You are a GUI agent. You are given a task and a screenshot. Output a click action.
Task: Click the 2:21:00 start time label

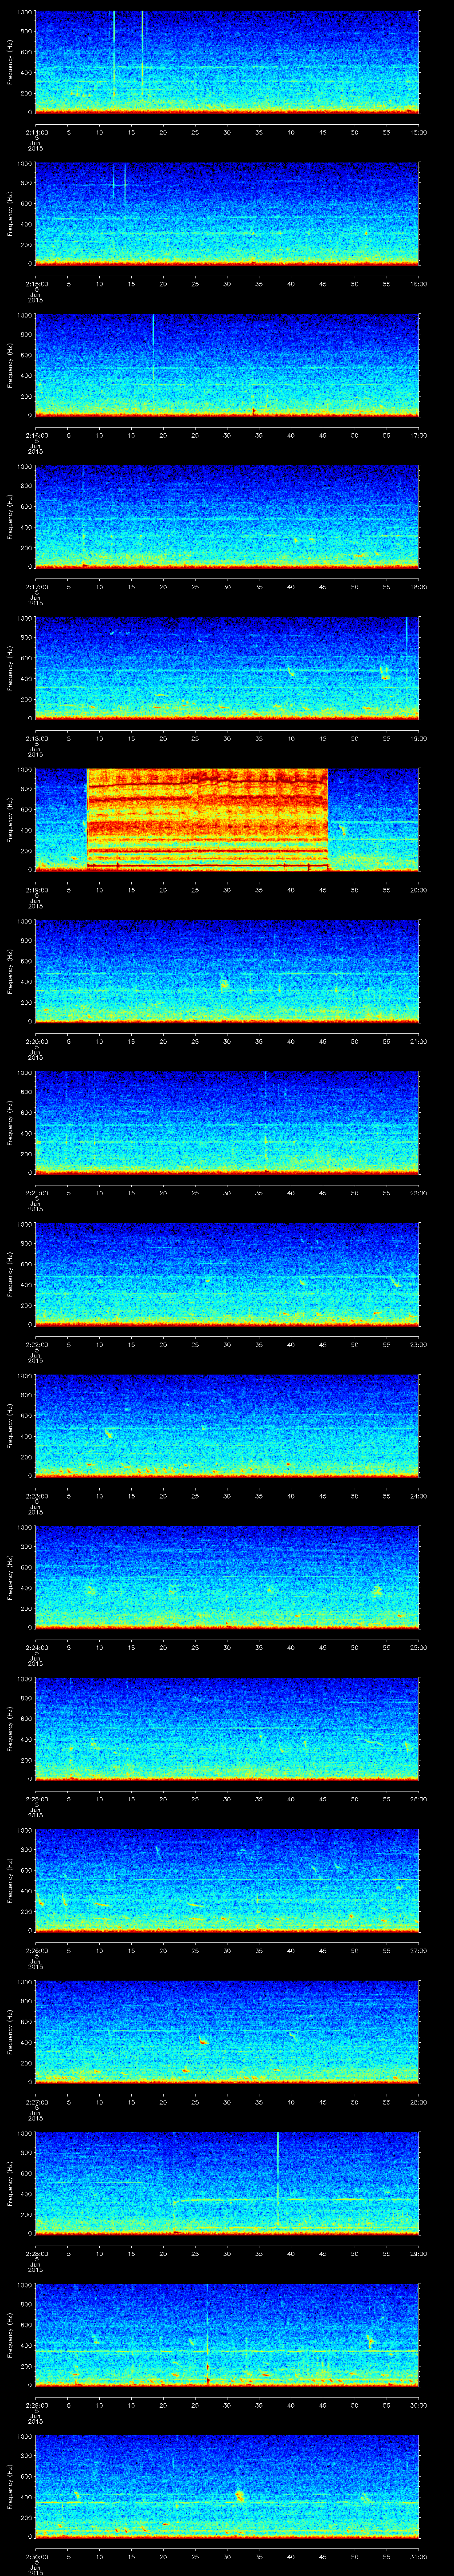(x=36, y=1193)
